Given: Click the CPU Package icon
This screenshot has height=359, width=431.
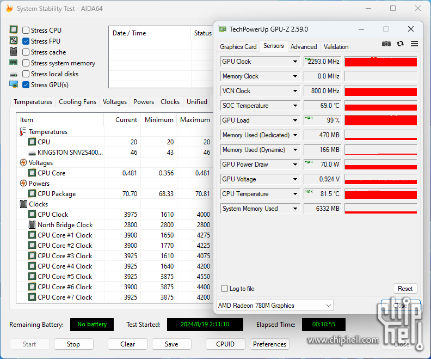Looking at the screenshot, I should coord(32,194).
